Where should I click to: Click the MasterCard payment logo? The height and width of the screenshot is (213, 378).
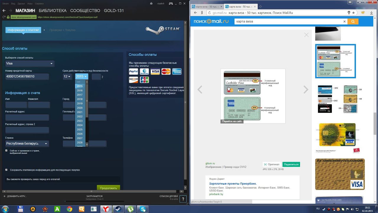click(166, 72)
